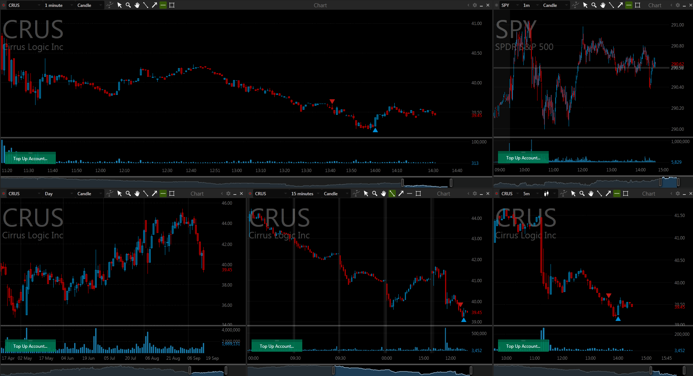Toggle red link indicator on CRUS 1 minute chart
This screenshot has width=693, height=376.
point(4,5)
